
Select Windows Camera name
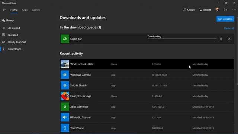pyautogui.click(x=80, y=75)
